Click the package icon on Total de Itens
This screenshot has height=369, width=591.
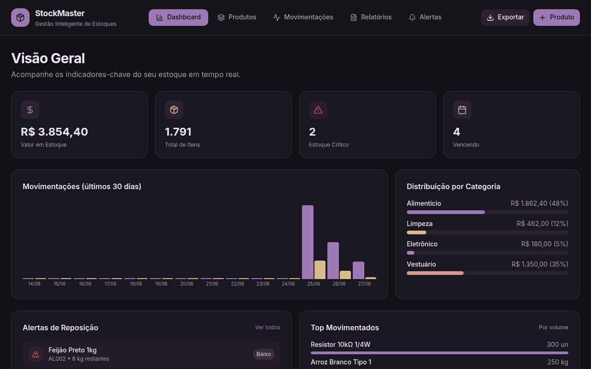(174, 110)
